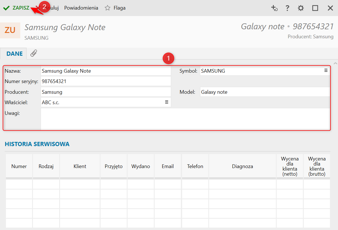This screenshot has width=338, height=230.
Task: Click into the Nazwa field
Action: tap(106, 71)
